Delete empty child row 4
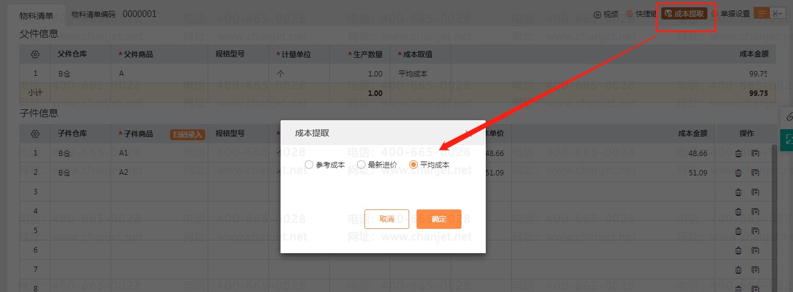Image resolution: width=793 pixels, height=292 pixels. tap(738, 211)
